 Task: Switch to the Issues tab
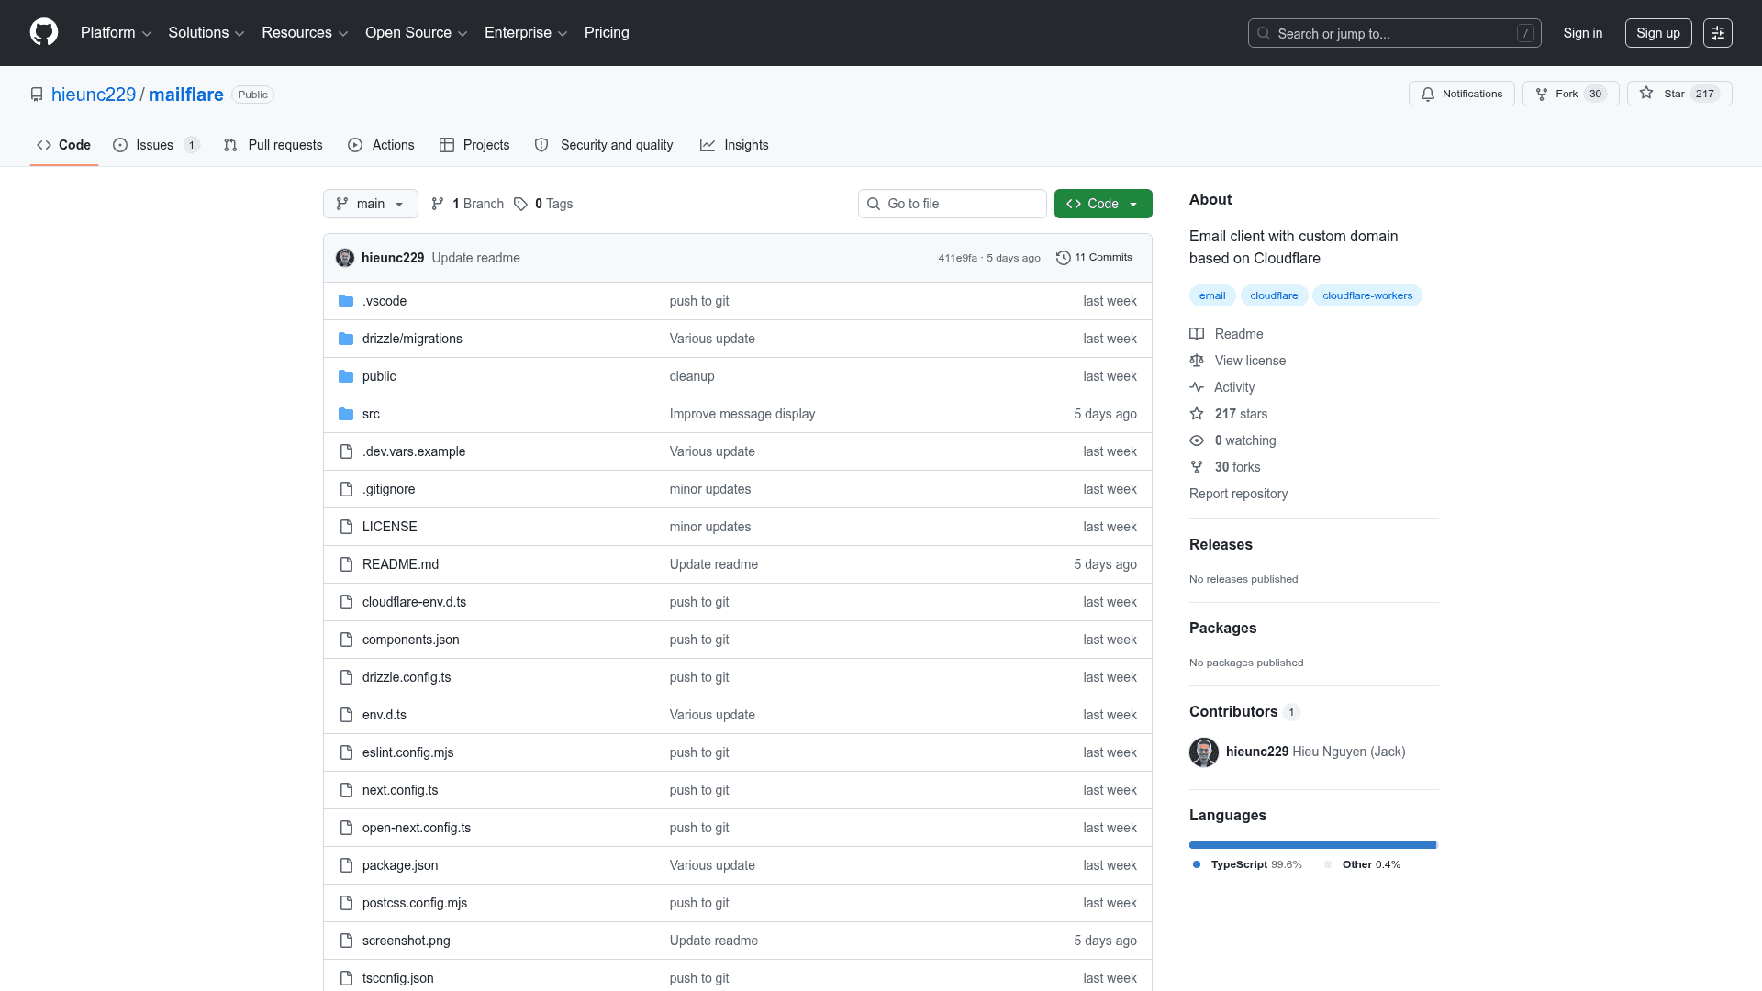point(156,145)
